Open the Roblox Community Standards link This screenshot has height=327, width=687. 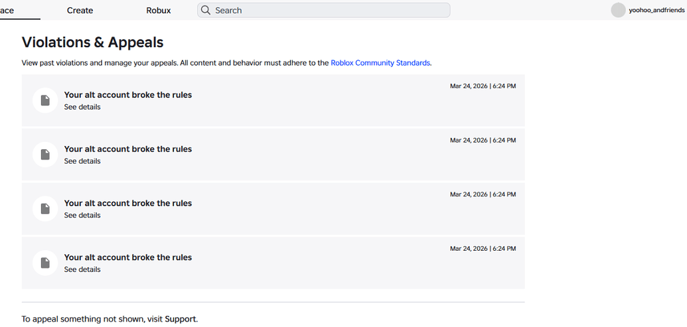(380, 62)
